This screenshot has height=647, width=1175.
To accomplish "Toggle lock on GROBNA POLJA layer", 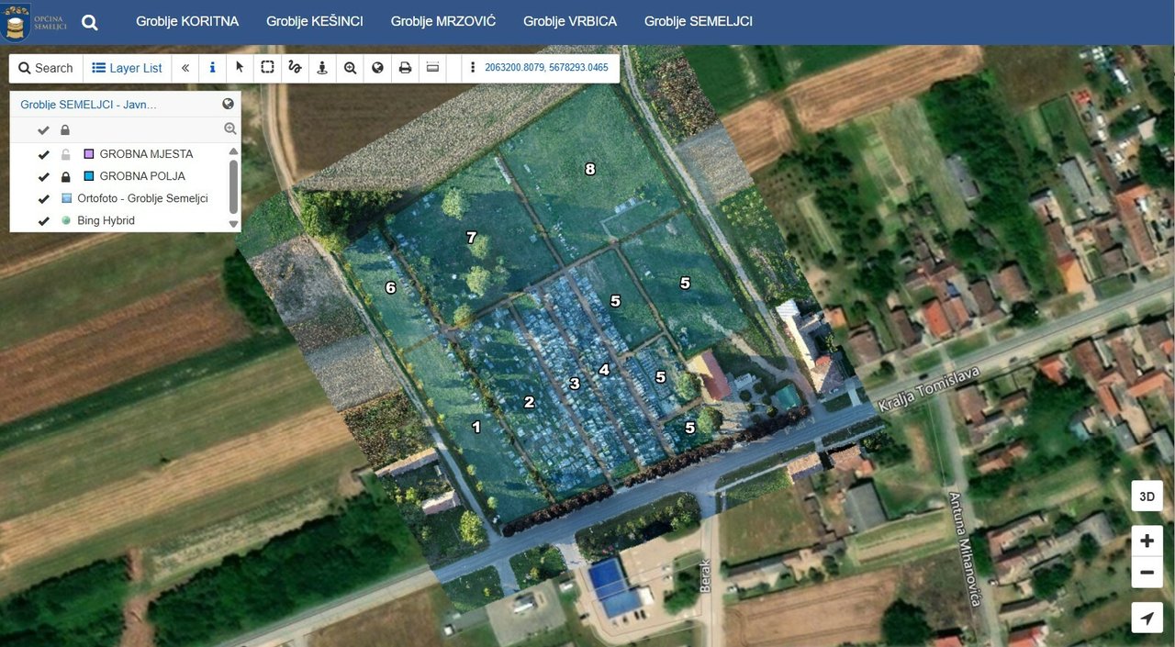I will 65,176.
